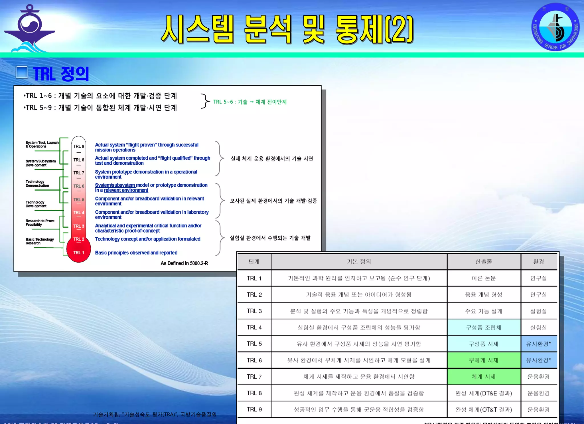This screenshot has height=424, width=584.
Task: Click the TRL 9 row label in table
Action: point(254,409)
